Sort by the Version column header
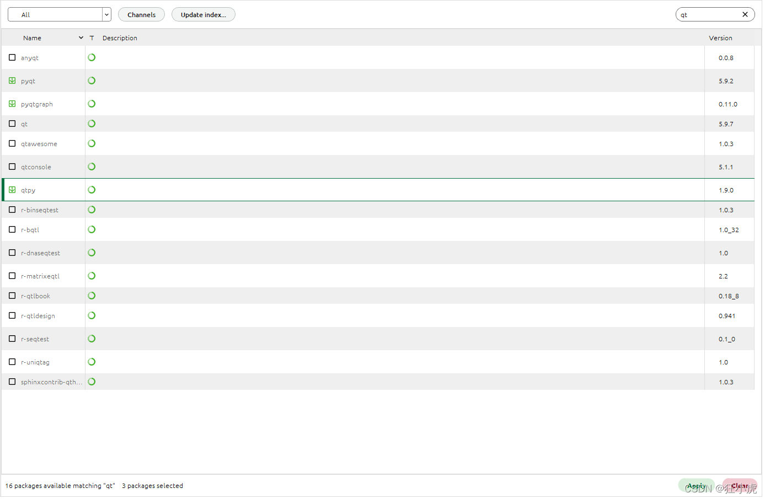 coord(720,38)
